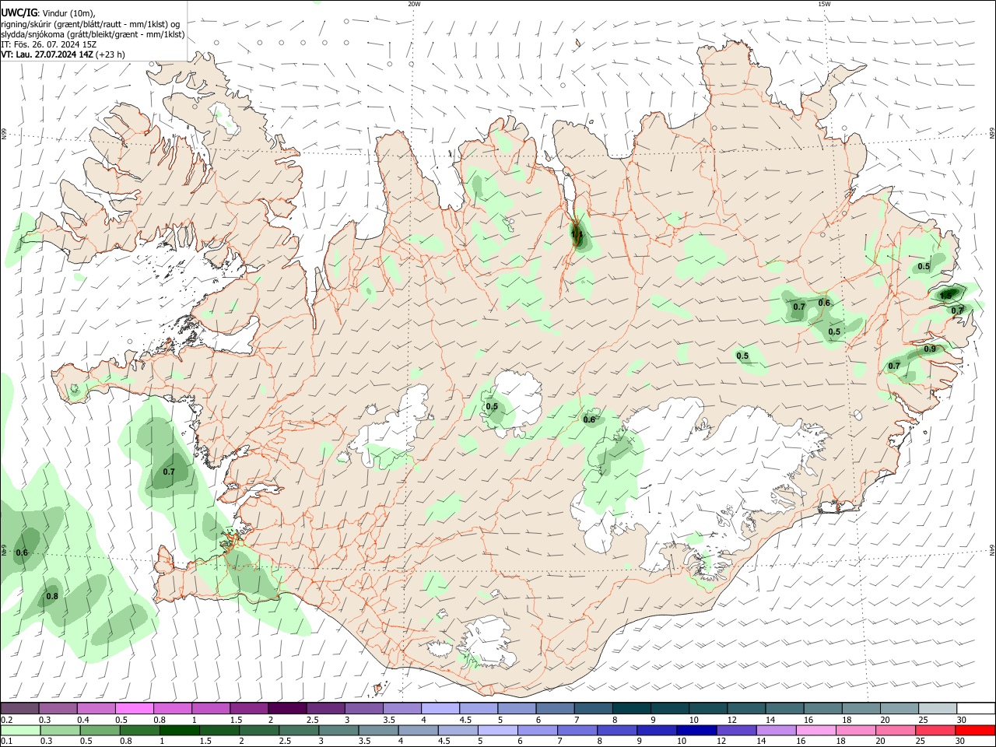
Task: Pick the pale grey snow swatch between 25 and 30
Action: point(936,709)
